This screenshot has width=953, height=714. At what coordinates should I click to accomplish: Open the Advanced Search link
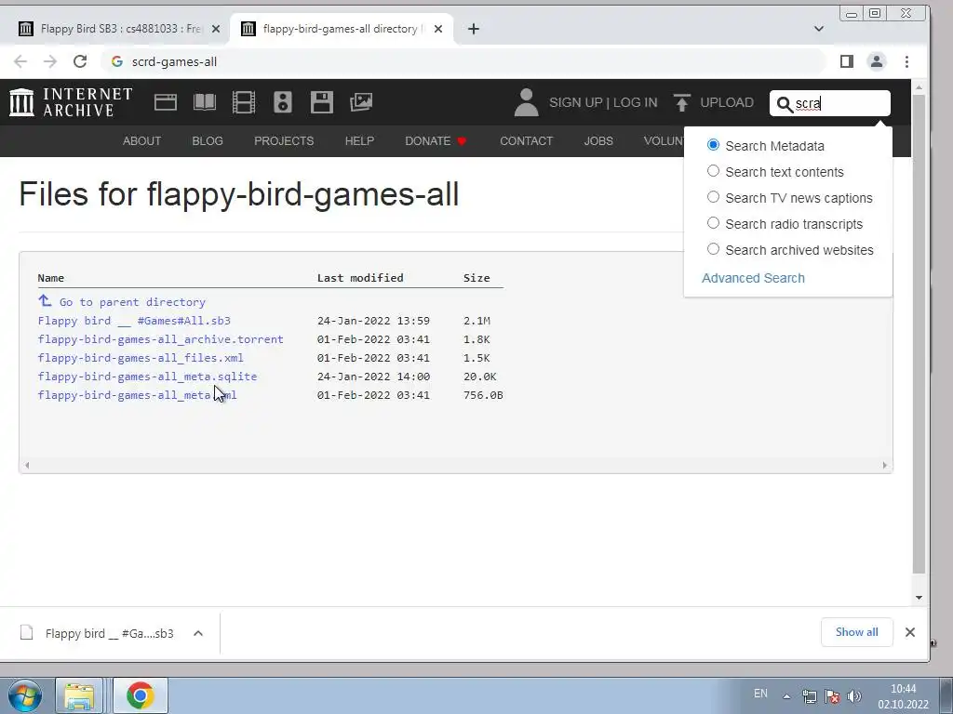pos(753,278)
